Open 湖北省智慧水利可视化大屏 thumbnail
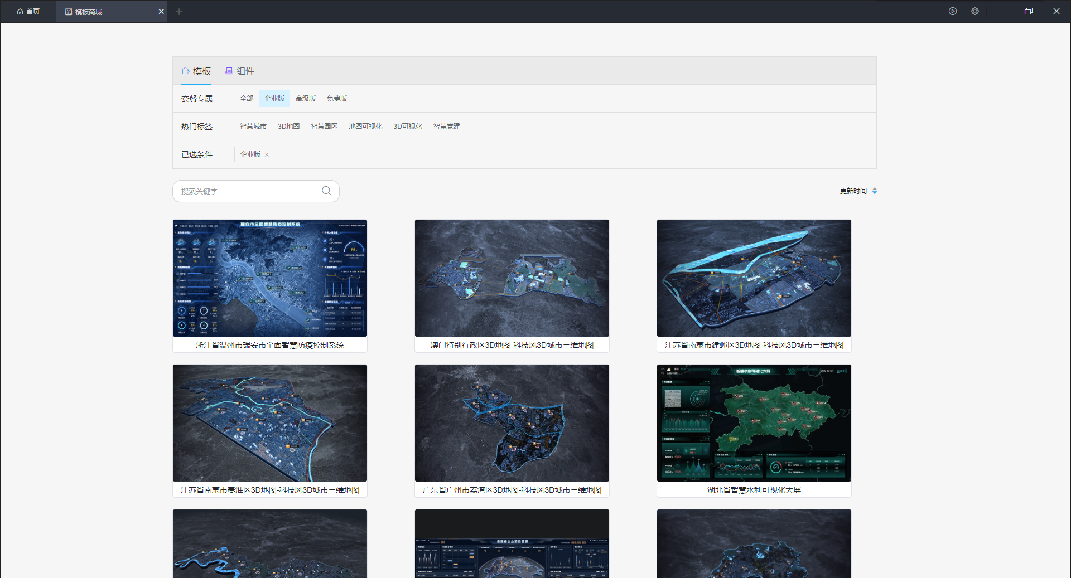 754,423
